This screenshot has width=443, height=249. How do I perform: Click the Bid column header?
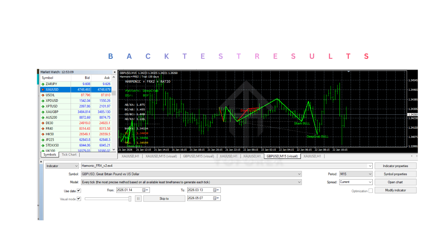(x=81, y=78)
